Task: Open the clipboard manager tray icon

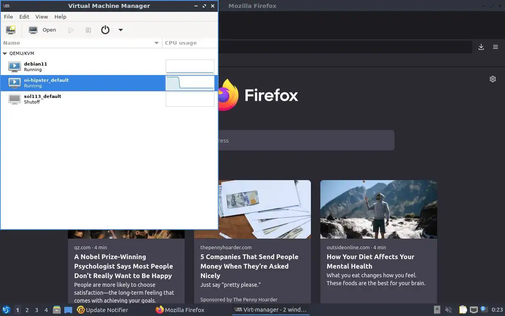Action: point(463,310)
